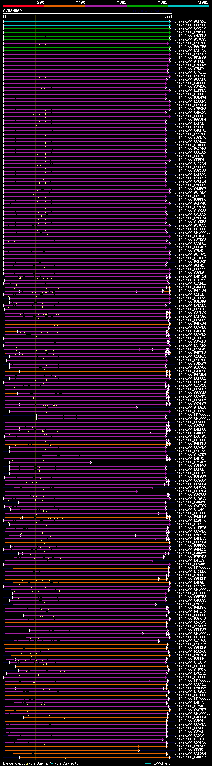The height and width of the screenshot is (766, 212).
Task: Click the Large gaps legend text
Action: [x=41, y=763]
